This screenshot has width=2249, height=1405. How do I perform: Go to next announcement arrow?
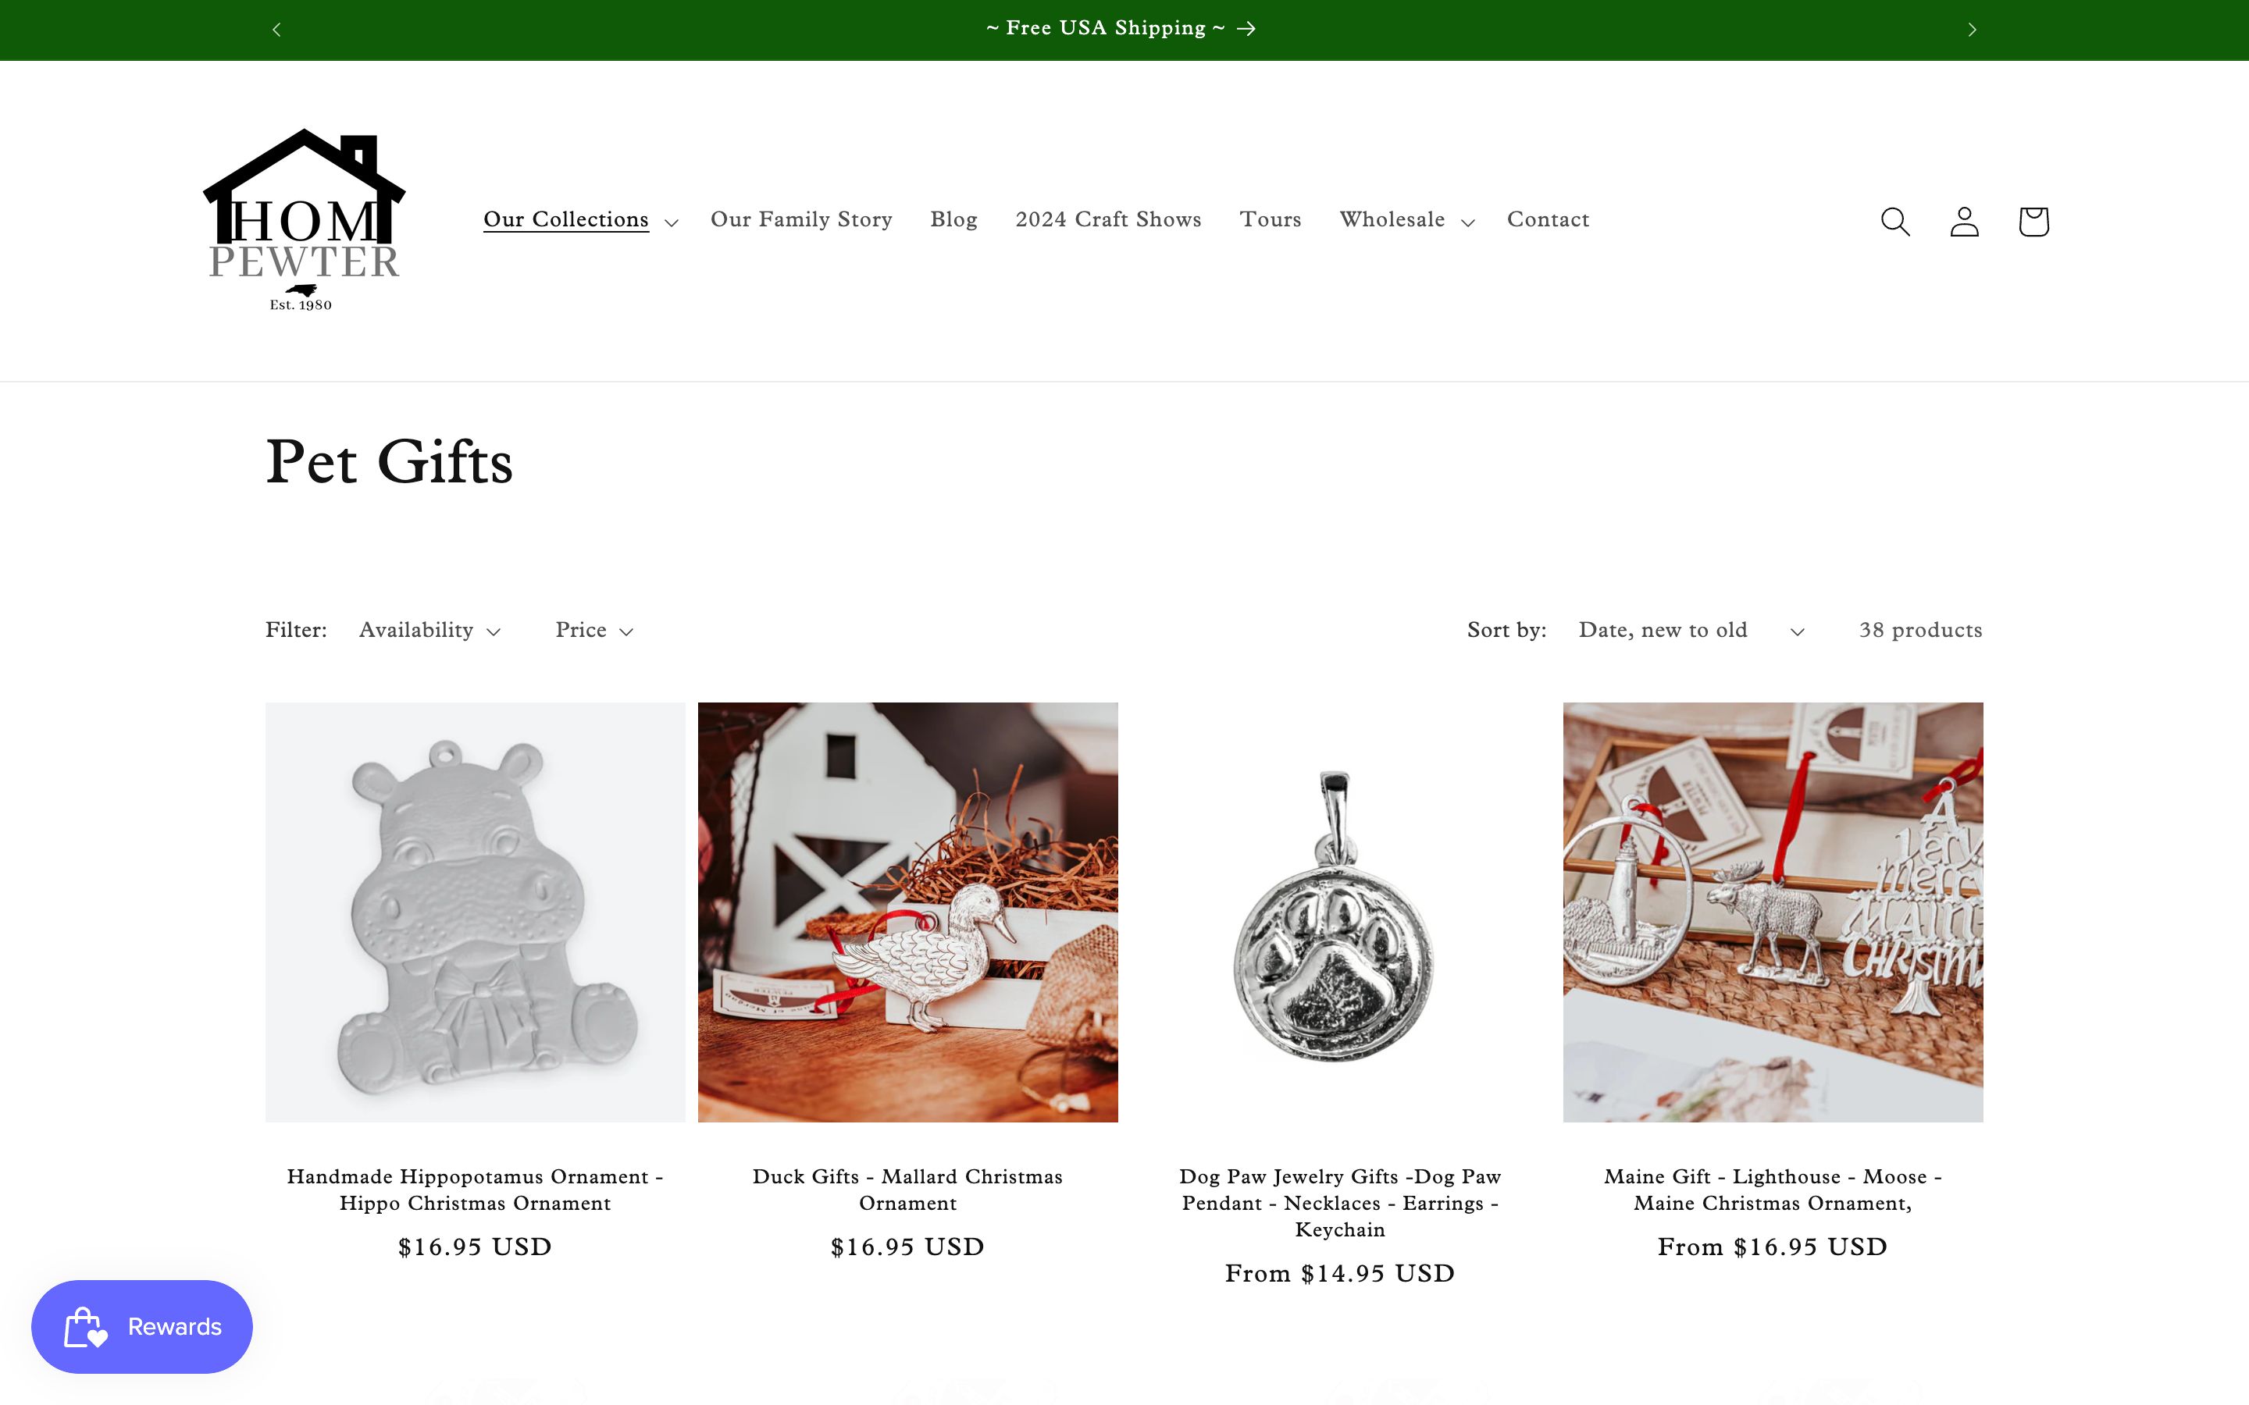(1971, 30)
